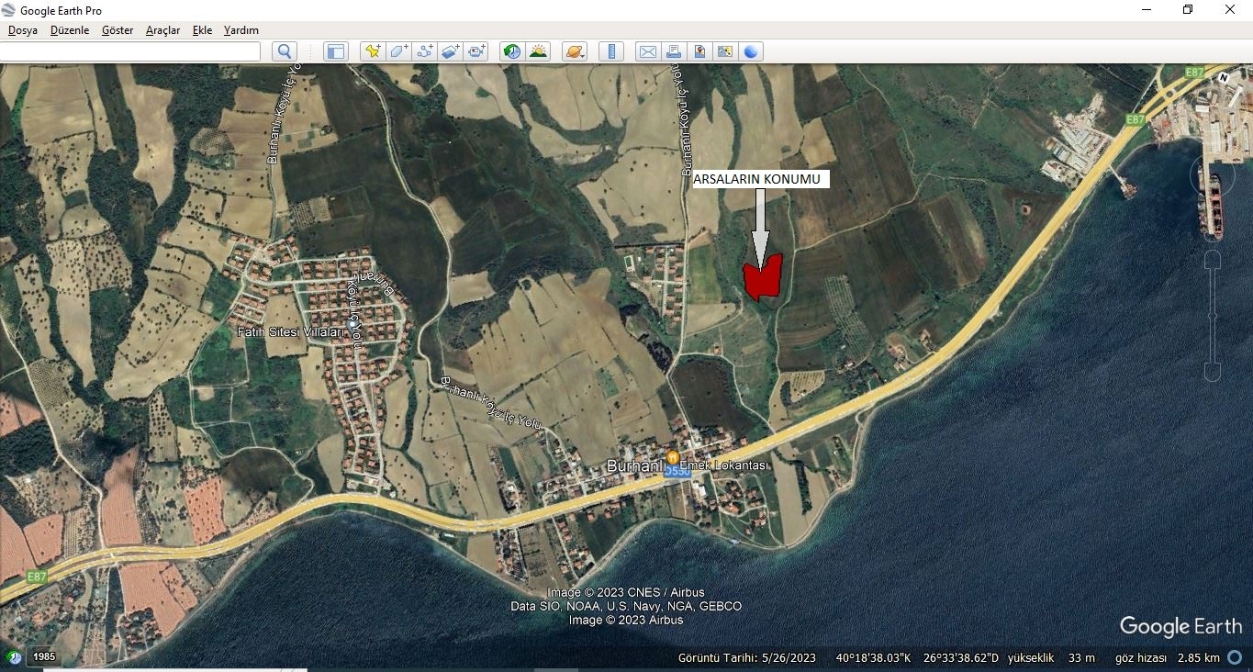Open the Yardım menu
This screenshot has width=1253, height=672.
(x=241, y=30)
